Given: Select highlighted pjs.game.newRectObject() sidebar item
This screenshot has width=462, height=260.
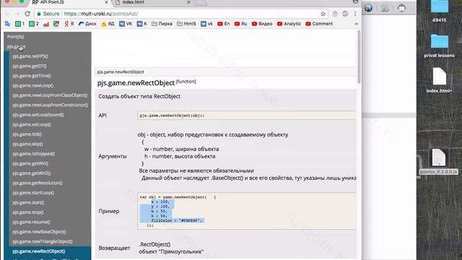Looking at the screenshot, I should (x=39, y=251).
